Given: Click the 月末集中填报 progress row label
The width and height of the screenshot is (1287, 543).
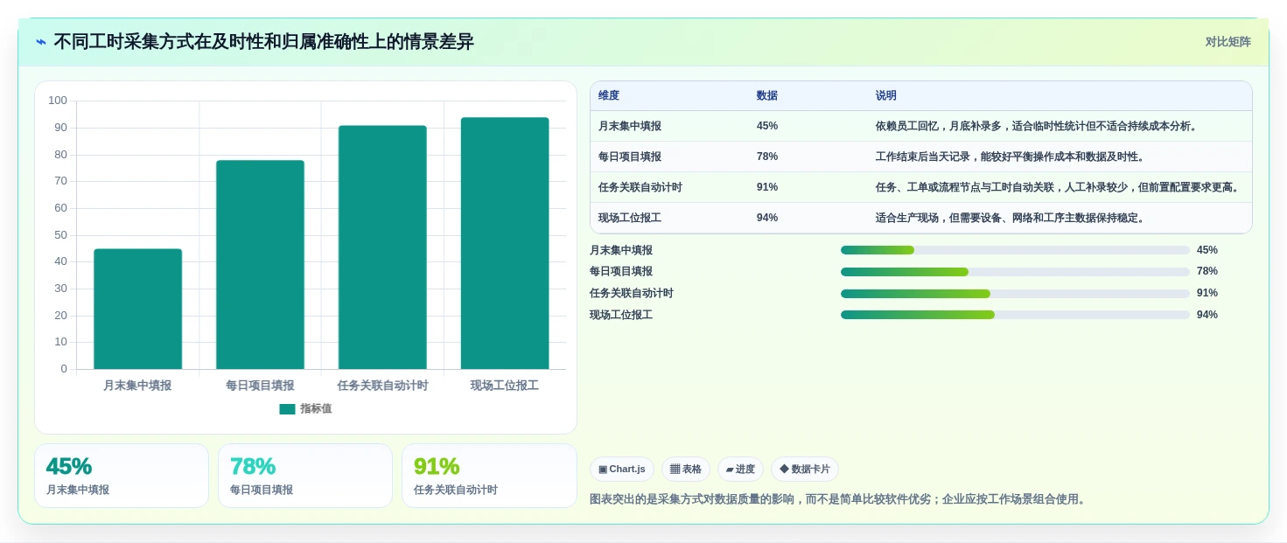Looking at the screenshot, I should click(x=621, y=250).
